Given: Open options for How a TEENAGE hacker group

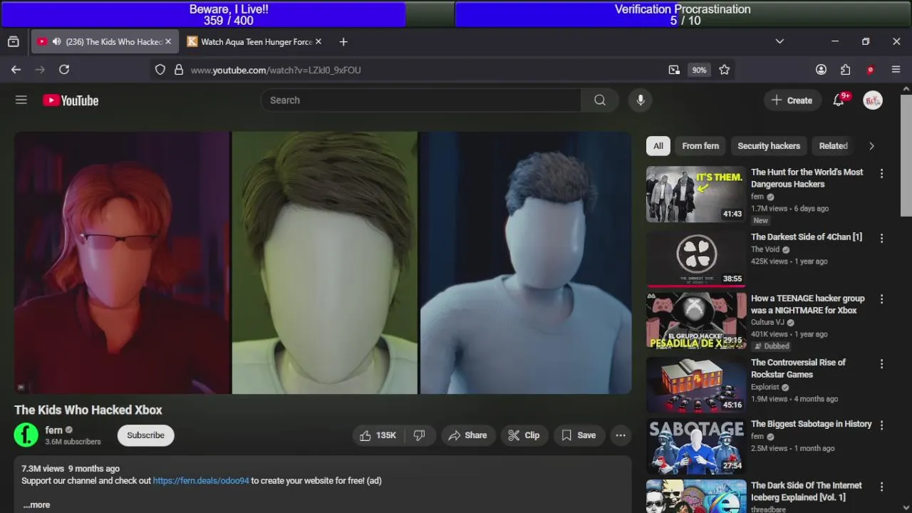Looking at the screenshot, I should [881, 299].
